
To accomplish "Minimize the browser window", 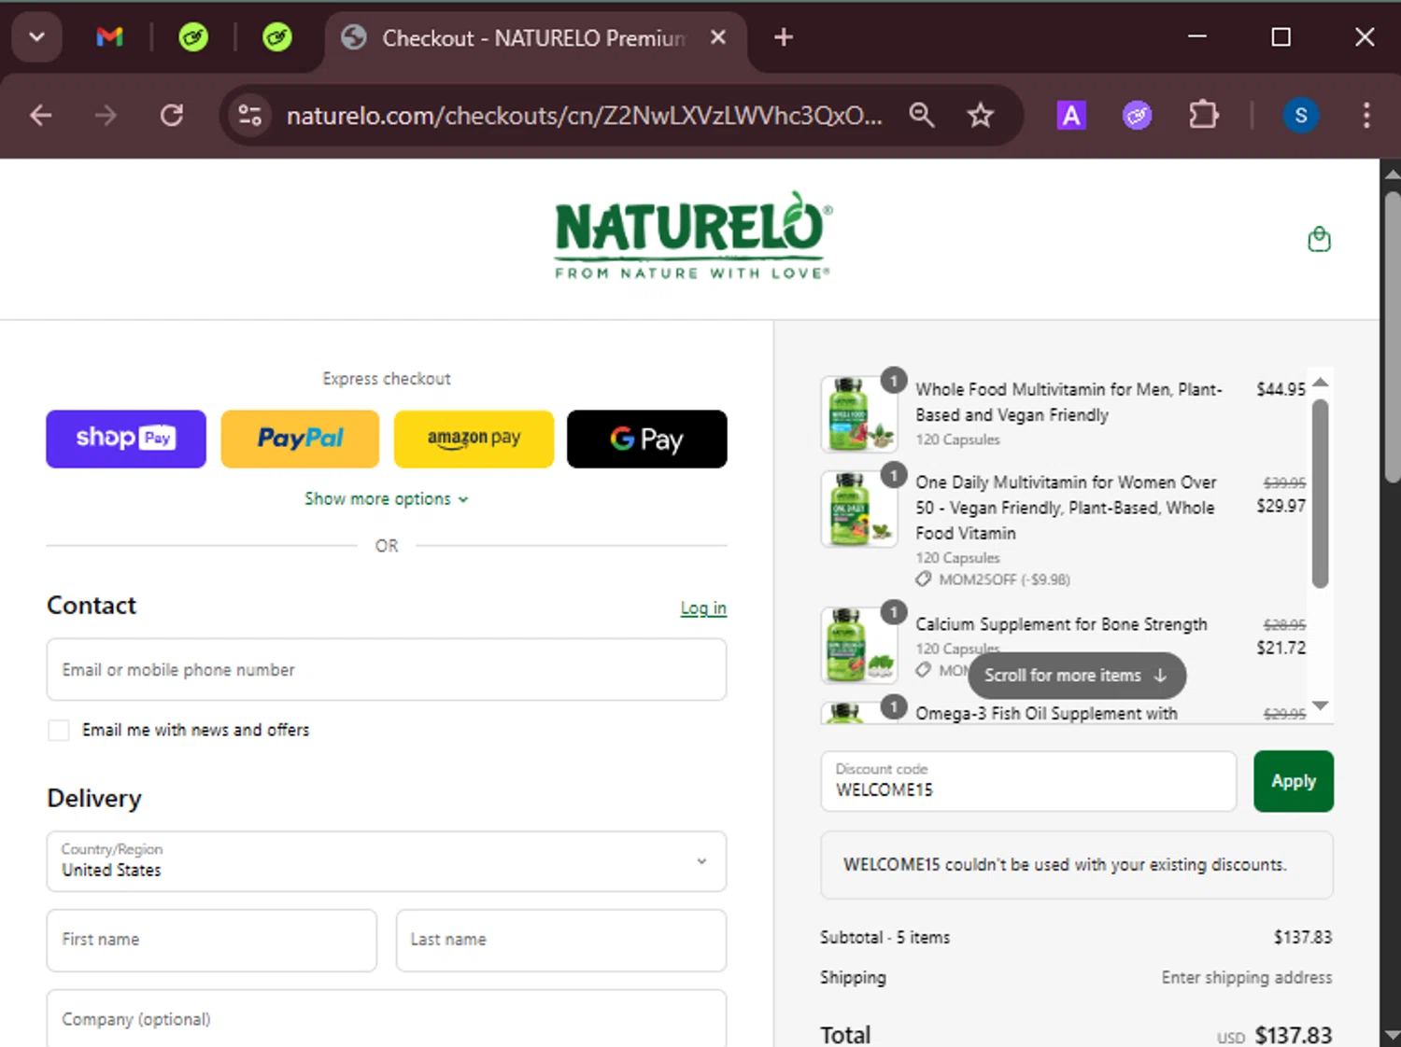I will (x=1197, y=37).
